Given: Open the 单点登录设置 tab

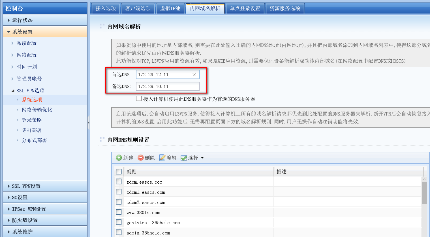Looking at the screenshot, I should pyautogui.click(x=245, y=8).
